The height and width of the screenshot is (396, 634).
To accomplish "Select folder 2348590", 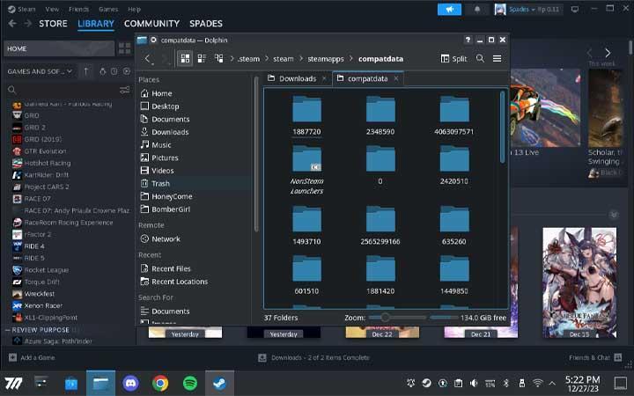I will (380, 115).
